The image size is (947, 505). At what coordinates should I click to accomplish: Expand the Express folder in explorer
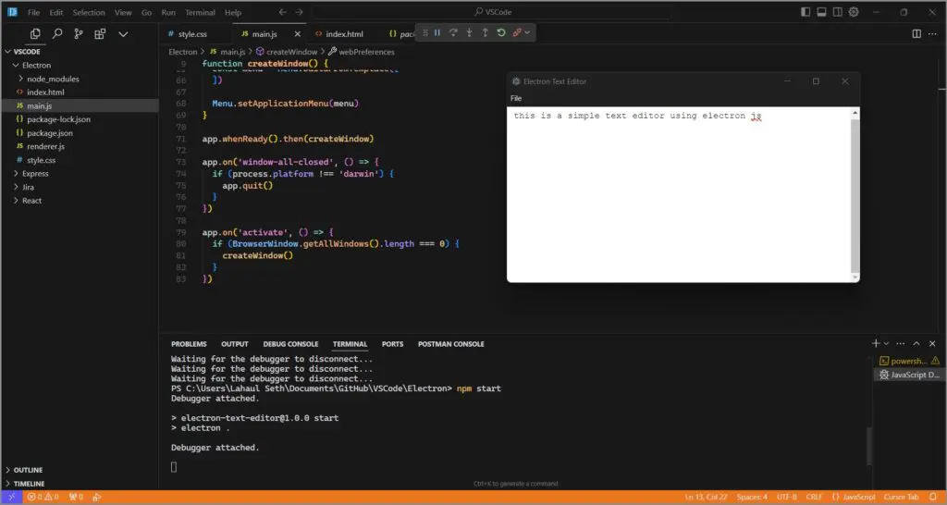pyautogui.click(x=35, y=173)
